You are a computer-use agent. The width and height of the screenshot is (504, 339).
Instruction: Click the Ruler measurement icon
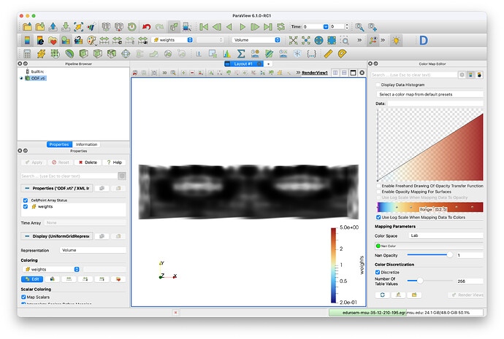(328, 53)
